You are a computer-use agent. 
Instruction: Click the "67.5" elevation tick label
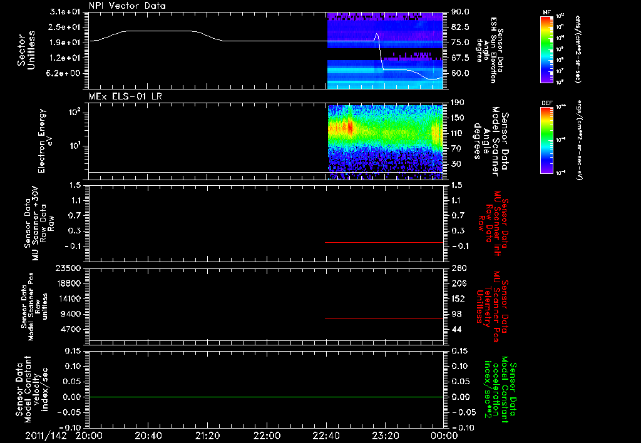460,58
